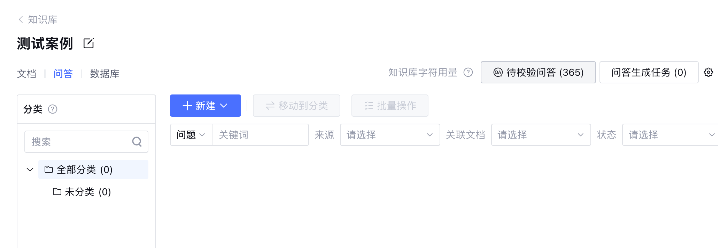Click the help icon next to 分类

tap(53, 109)
